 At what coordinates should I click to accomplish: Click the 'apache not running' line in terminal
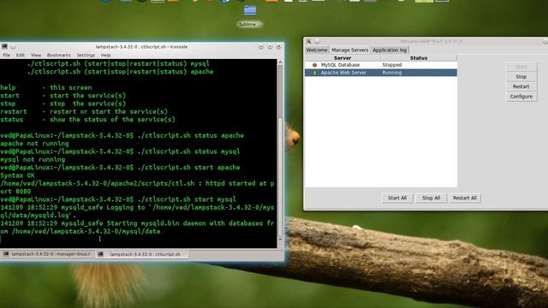click(34, 144)
